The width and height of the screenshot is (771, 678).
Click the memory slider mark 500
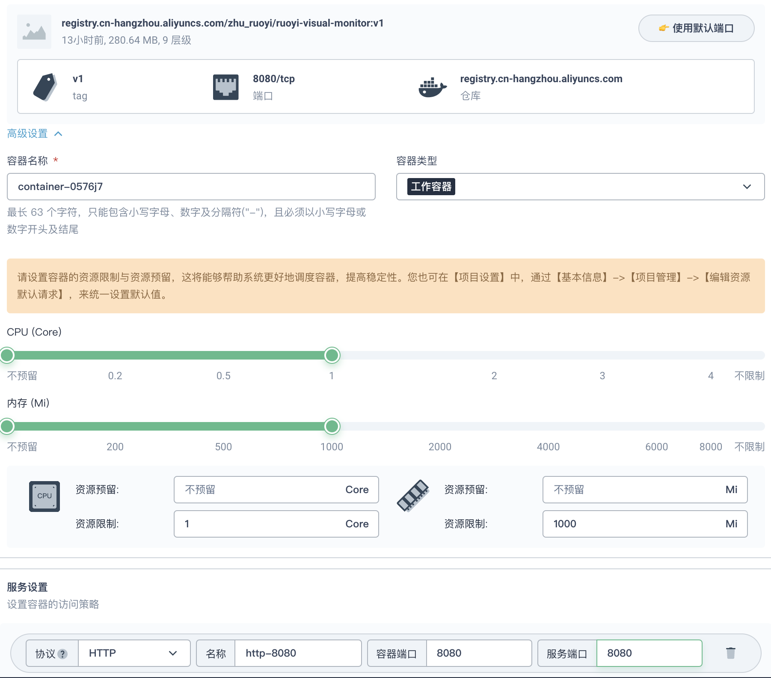[223, 447]
